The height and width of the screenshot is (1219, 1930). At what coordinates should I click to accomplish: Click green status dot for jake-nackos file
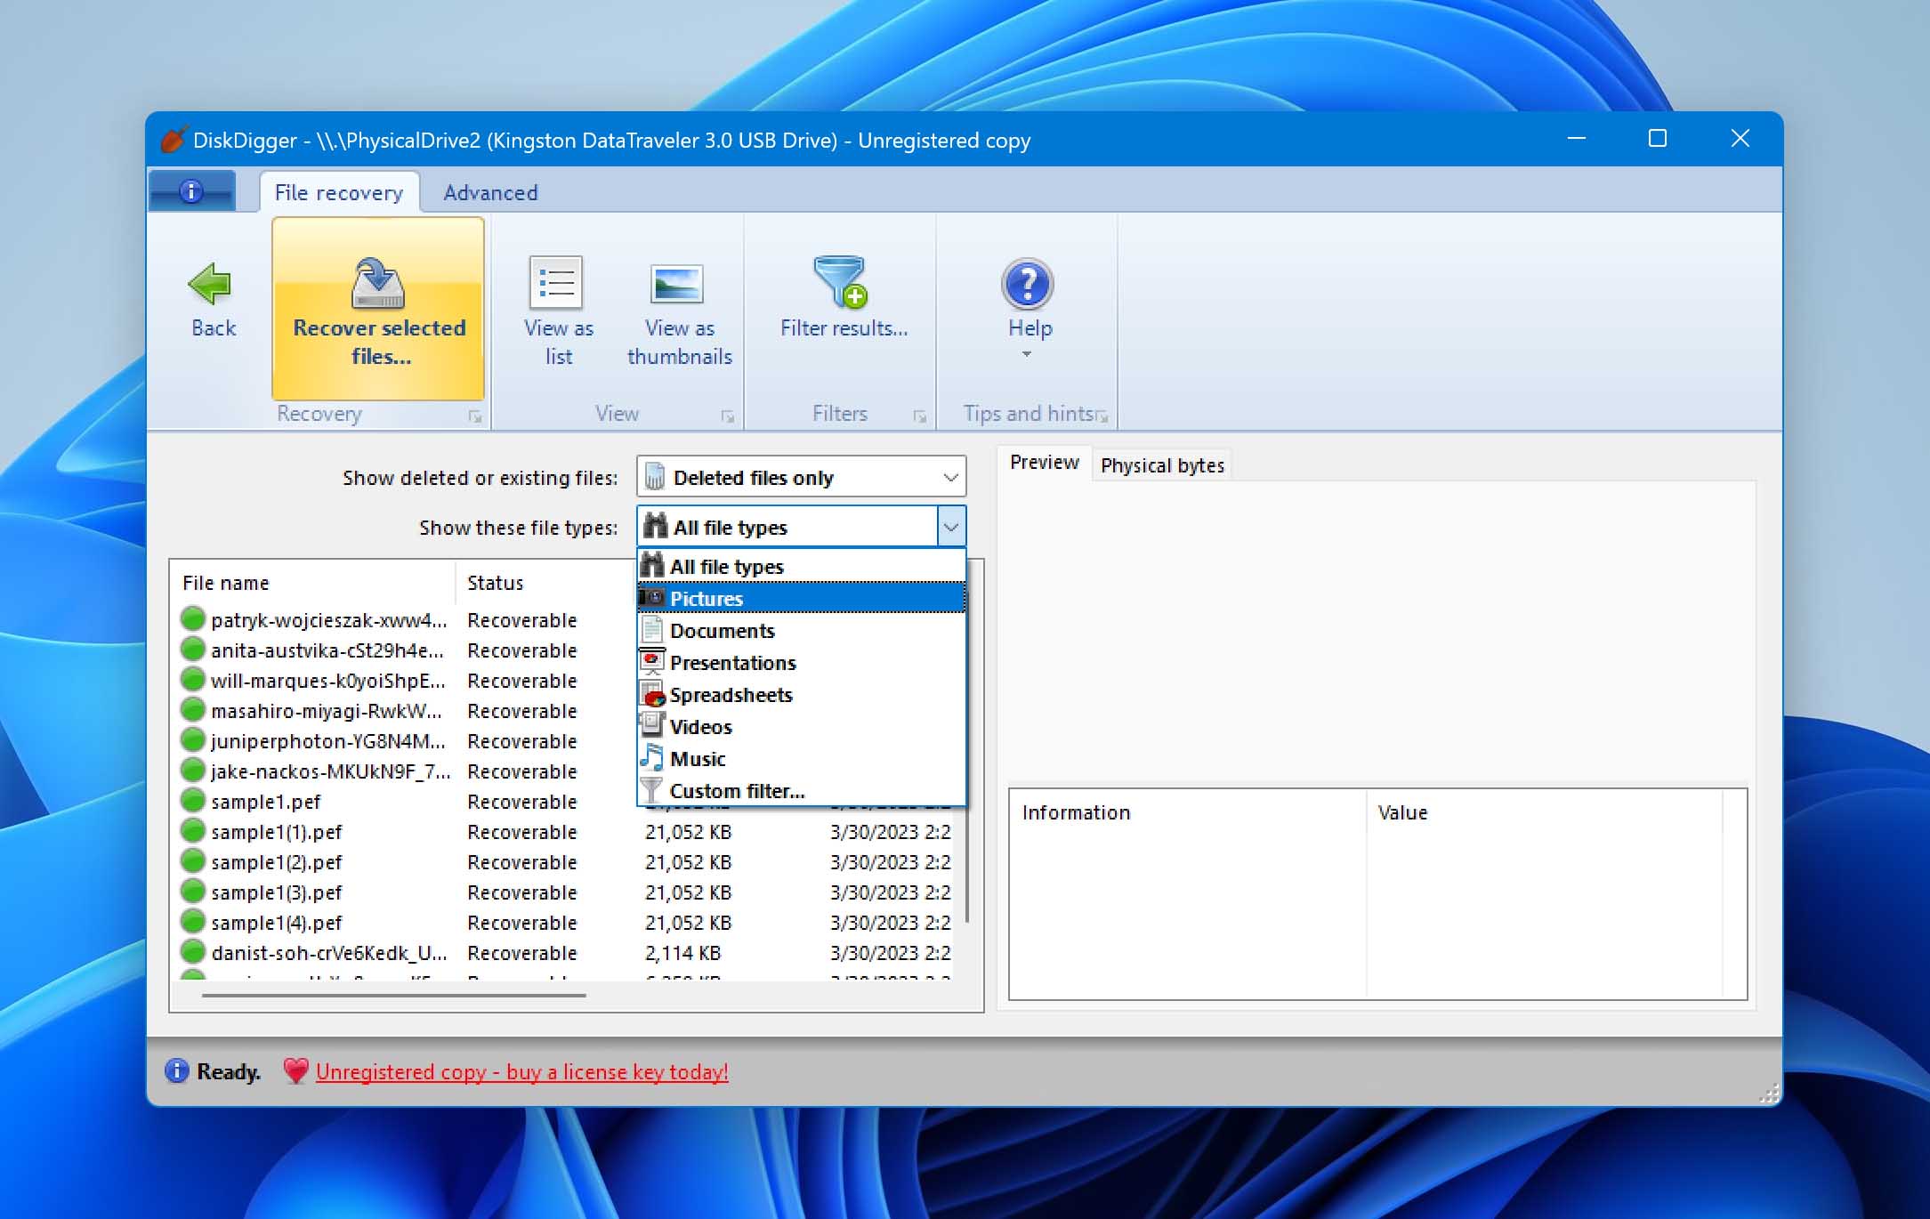pyautogui.click(x=192, y=770)
